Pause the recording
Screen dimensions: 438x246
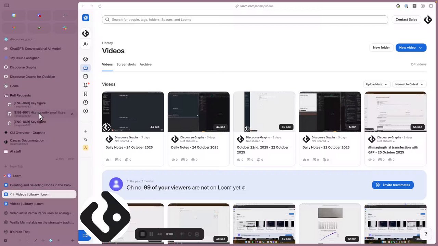pos(151,234)
